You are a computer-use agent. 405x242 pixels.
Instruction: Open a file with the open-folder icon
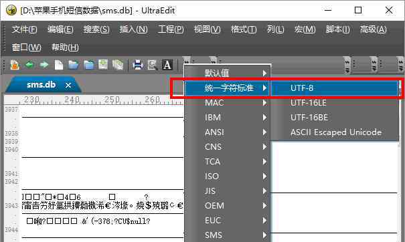(74, 65)
